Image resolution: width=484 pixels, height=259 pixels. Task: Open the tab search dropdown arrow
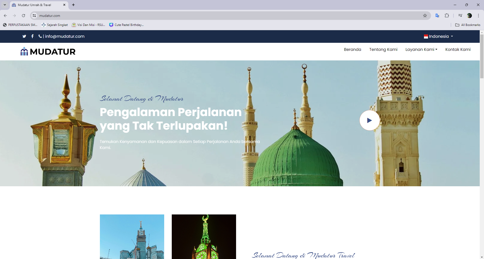point(5,5)
